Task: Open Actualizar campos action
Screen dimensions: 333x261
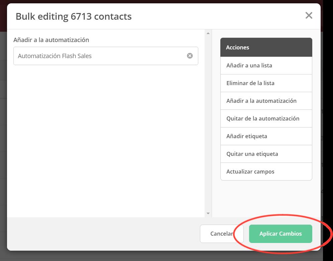Action: [266, 172]
